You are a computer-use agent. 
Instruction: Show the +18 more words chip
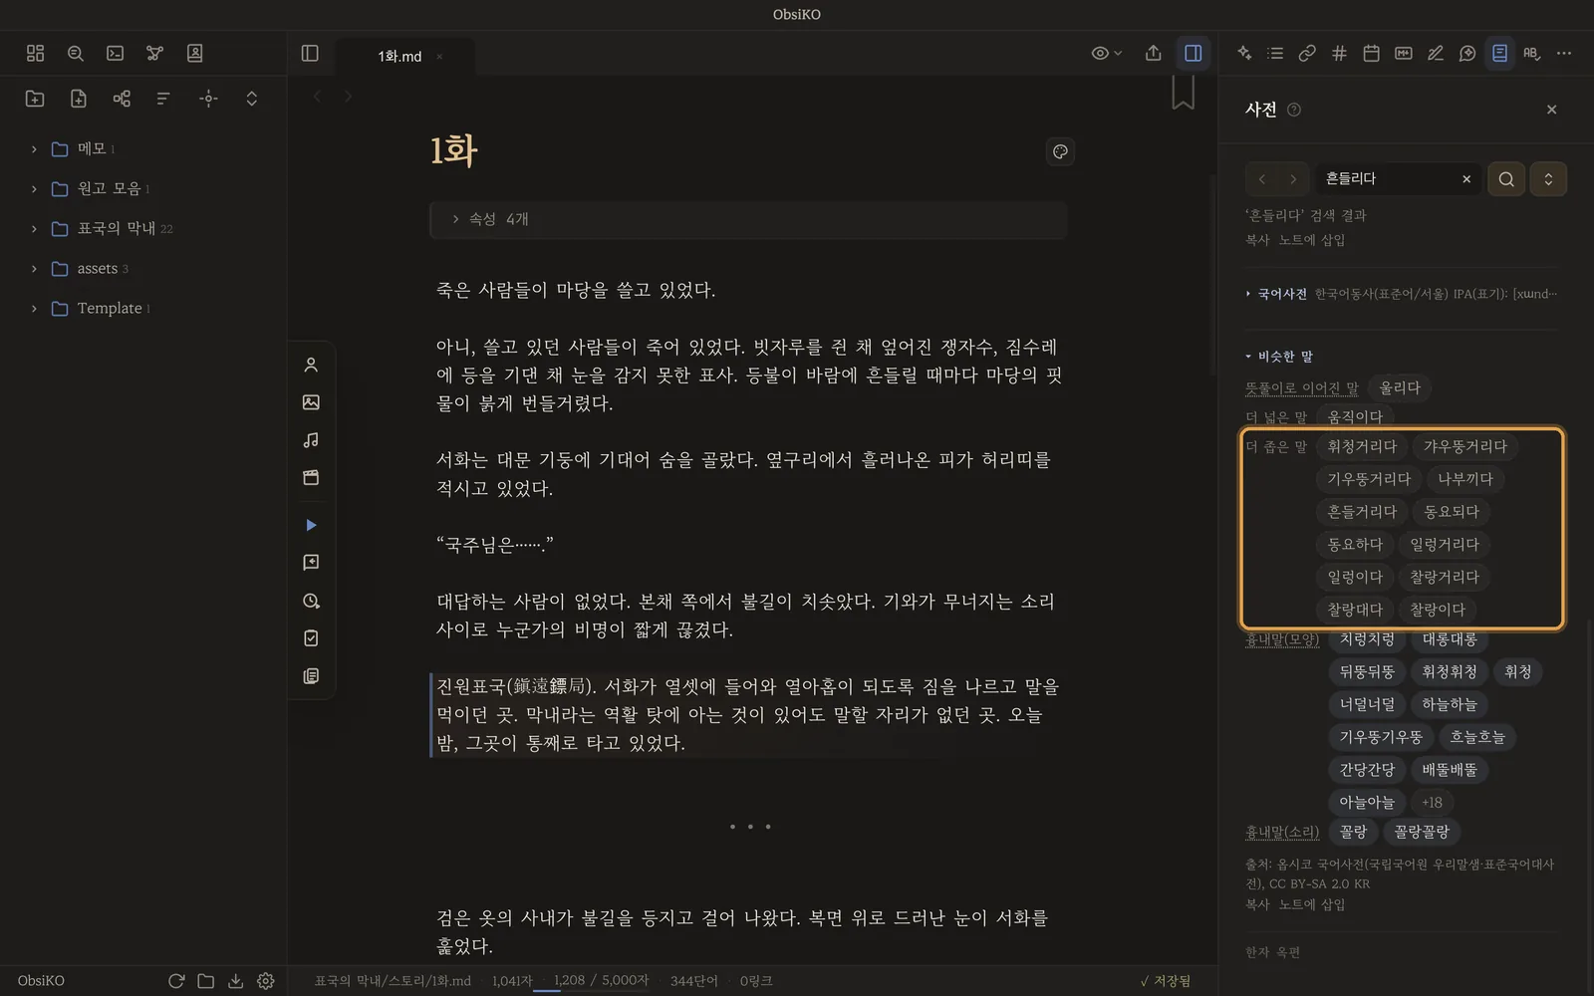[x=1432, y=803]
